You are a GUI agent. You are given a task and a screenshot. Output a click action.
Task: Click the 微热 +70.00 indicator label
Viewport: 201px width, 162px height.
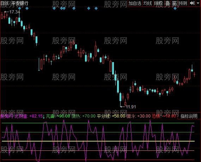(84, 116)
